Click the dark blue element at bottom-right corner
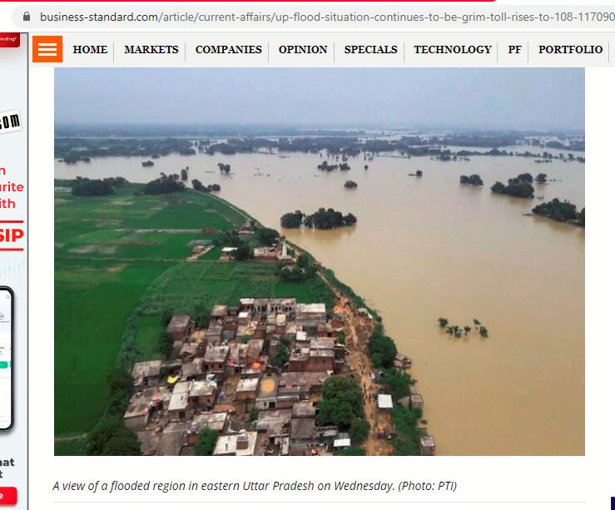This screenshot has width=615, height=510. pyautogui.click(x=613, y=503)
